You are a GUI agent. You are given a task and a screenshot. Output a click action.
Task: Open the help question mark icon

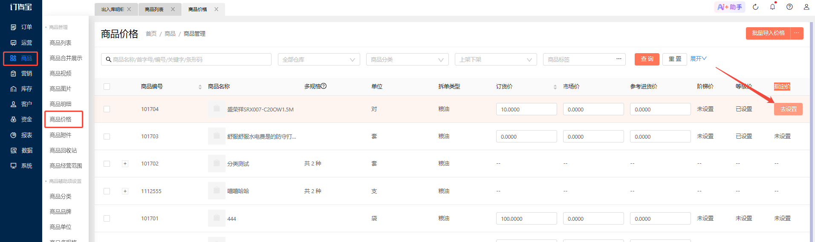(x=789, y=7)
